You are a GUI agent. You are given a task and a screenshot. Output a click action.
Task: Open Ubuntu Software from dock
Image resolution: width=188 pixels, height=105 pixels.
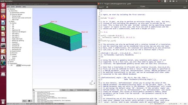tap(3, 40)
